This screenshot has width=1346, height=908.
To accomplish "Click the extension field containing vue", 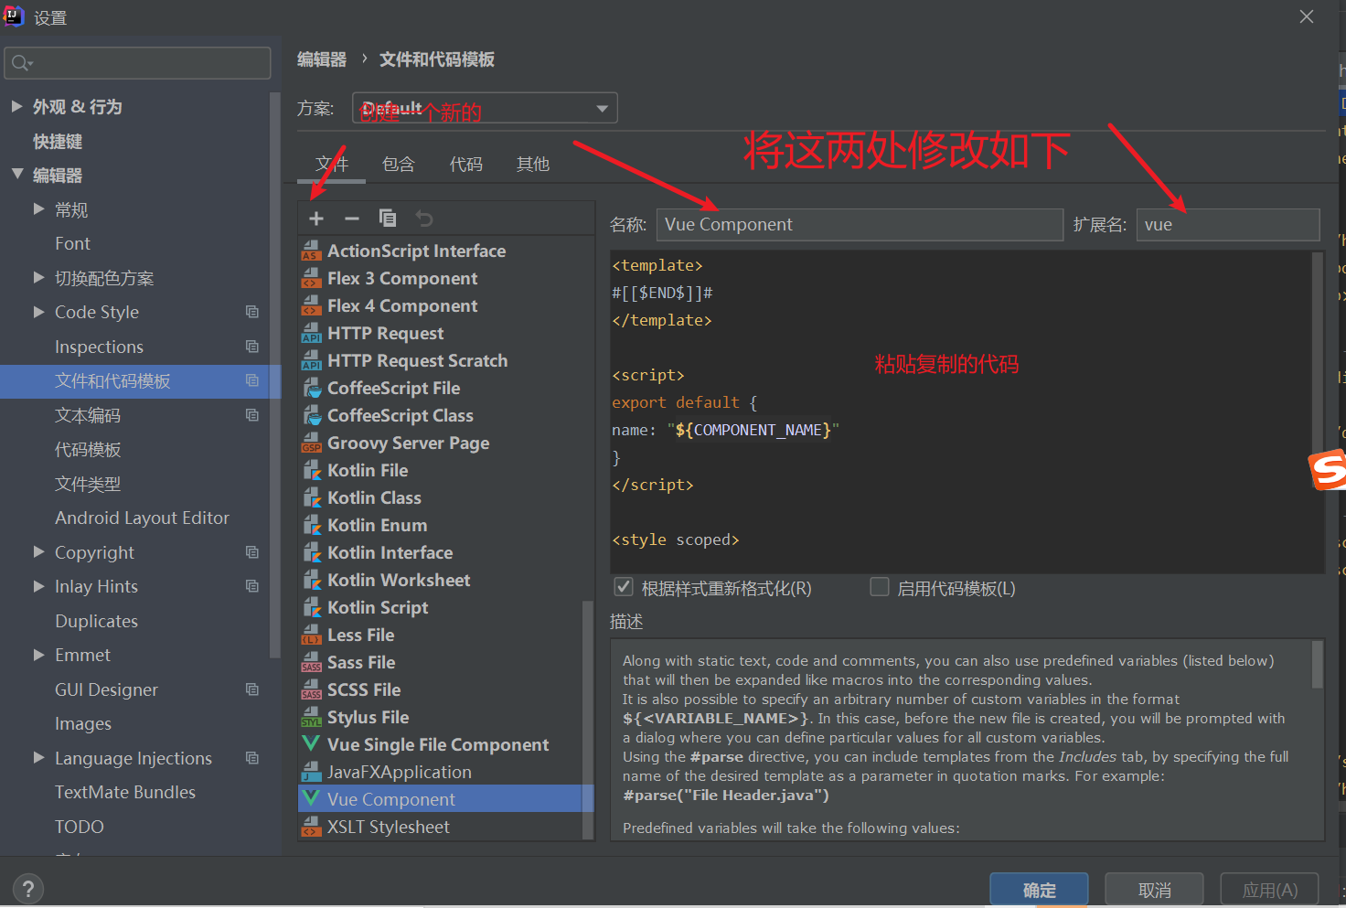I will tap(1228, 225).
